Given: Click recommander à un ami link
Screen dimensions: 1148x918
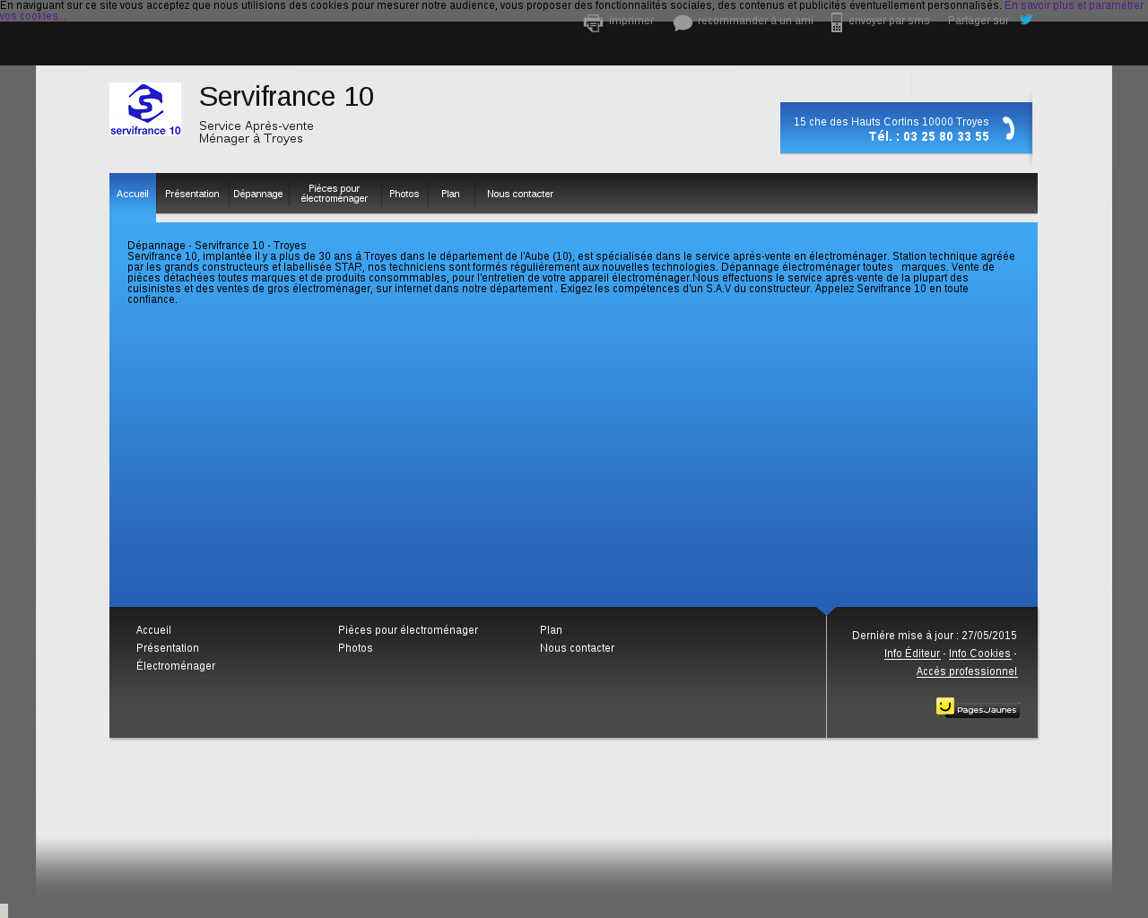Looking at the screenshot, I should (x=755, y=21).
